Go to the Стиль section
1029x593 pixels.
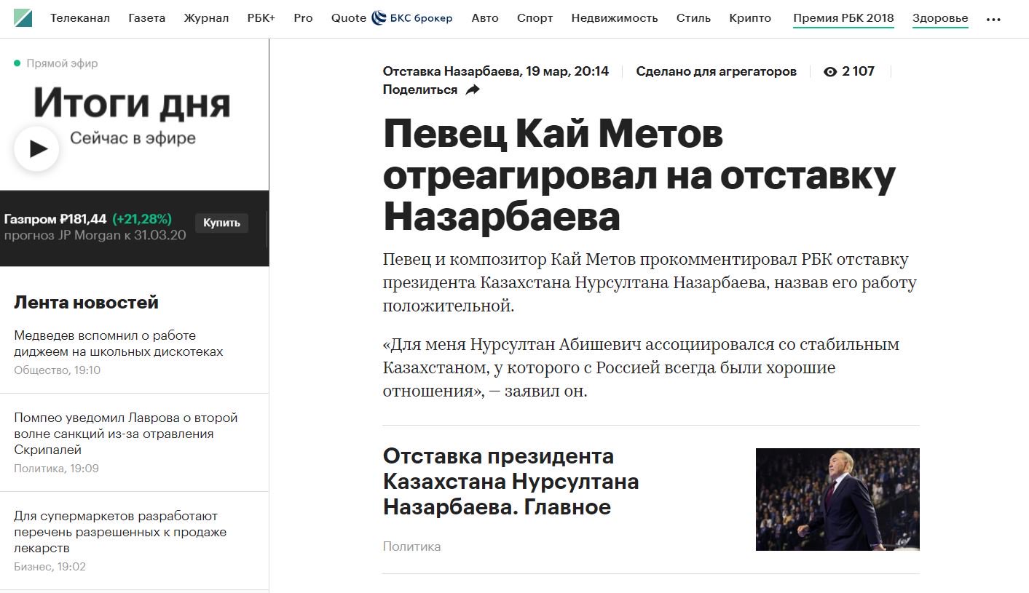[x=693, y=18]
